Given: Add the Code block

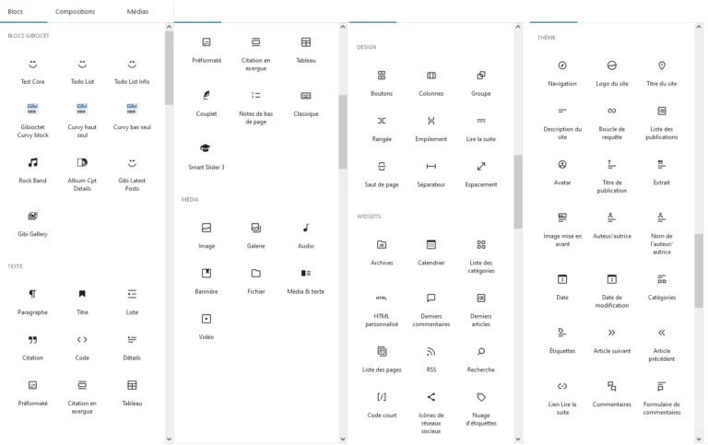Looking at the screenshot, I should tap(82, 348).
